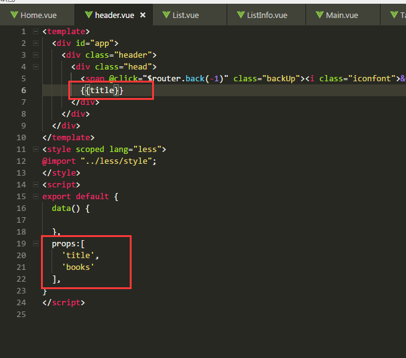Click class="header" attribute on line 3
This screenshot has width=406, height=358.
coord(119,55)
